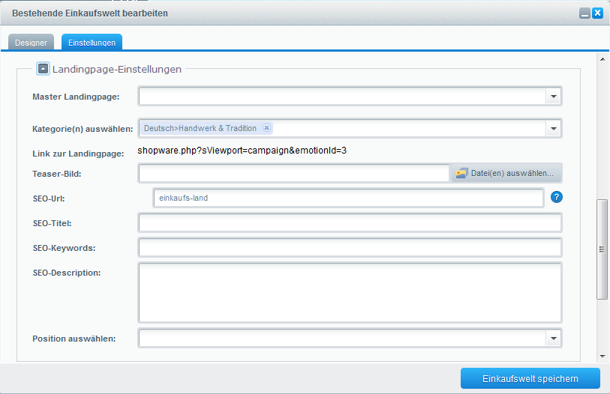Click into the SEO-Titel text field
Viewport: 610px width, 394px height.
click(x=350, y=223)
